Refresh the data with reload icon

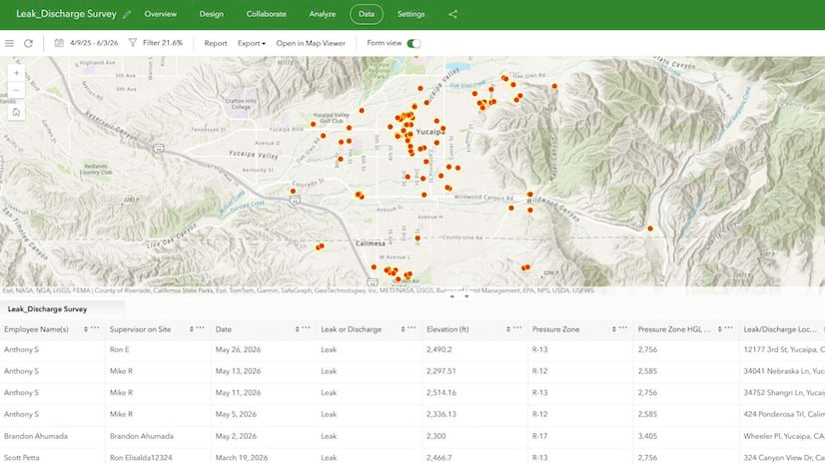[x=28, y=43]
